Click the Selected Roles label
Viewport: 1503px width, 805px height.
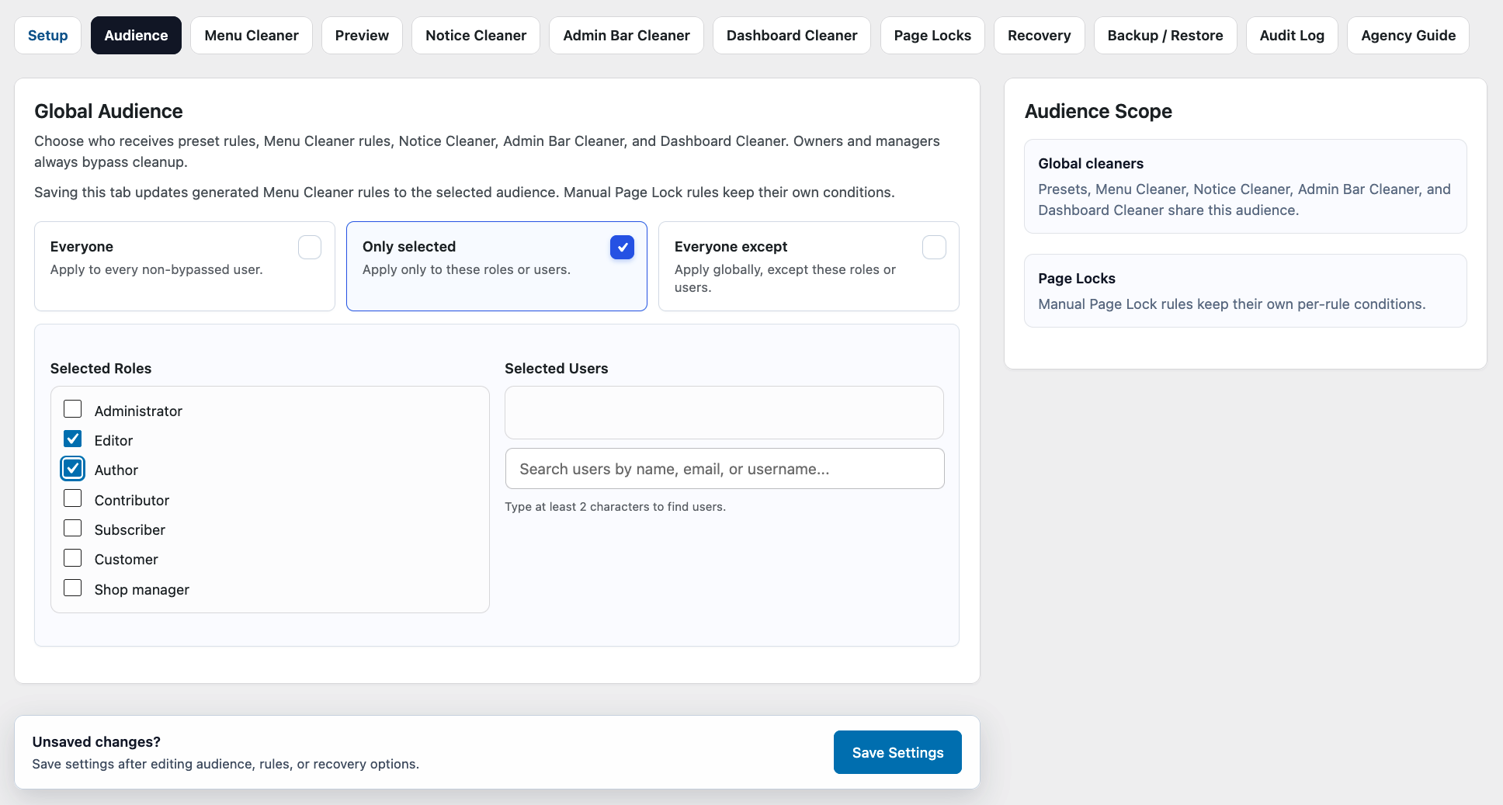[101, 369]
